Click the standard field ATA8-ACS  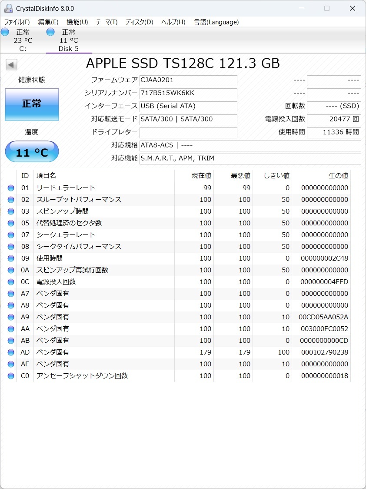pyautogui.click(x=250, y=146)
